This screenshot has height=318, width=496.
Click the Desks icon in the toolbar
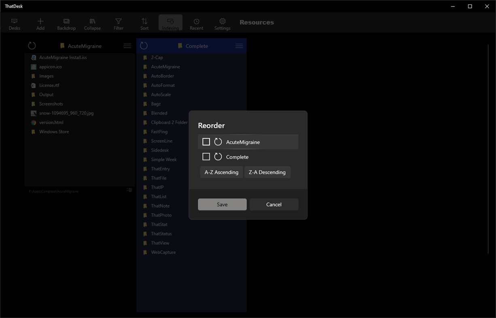point(15,23)
